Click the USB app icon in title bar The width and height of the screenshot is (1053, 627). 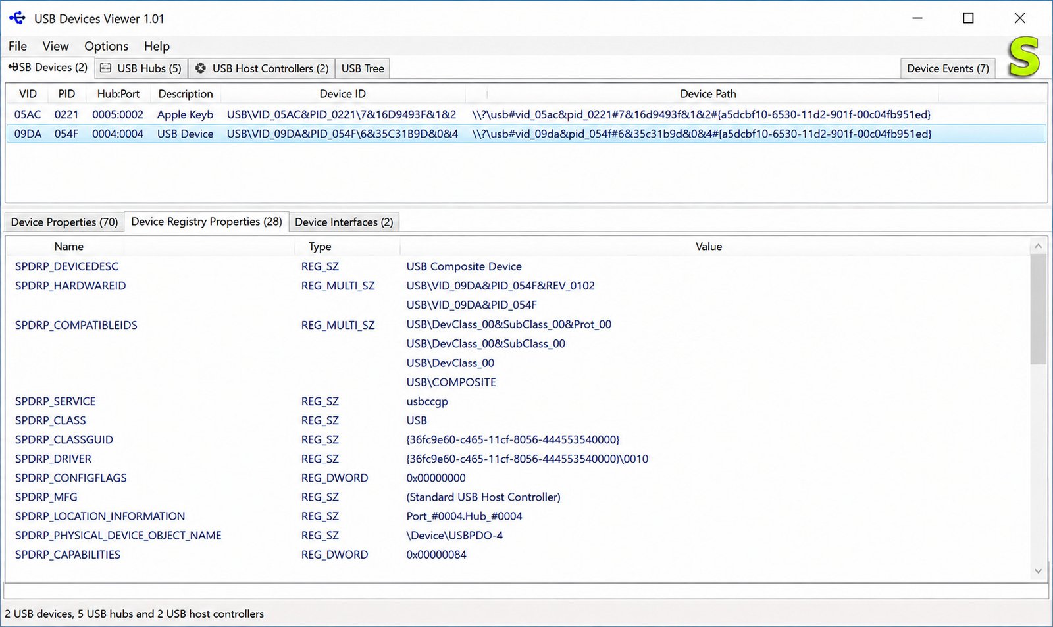tap(18, 18)
